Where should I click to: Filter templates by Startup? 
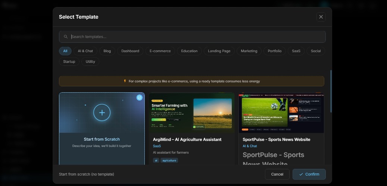[x=69, y=61]
